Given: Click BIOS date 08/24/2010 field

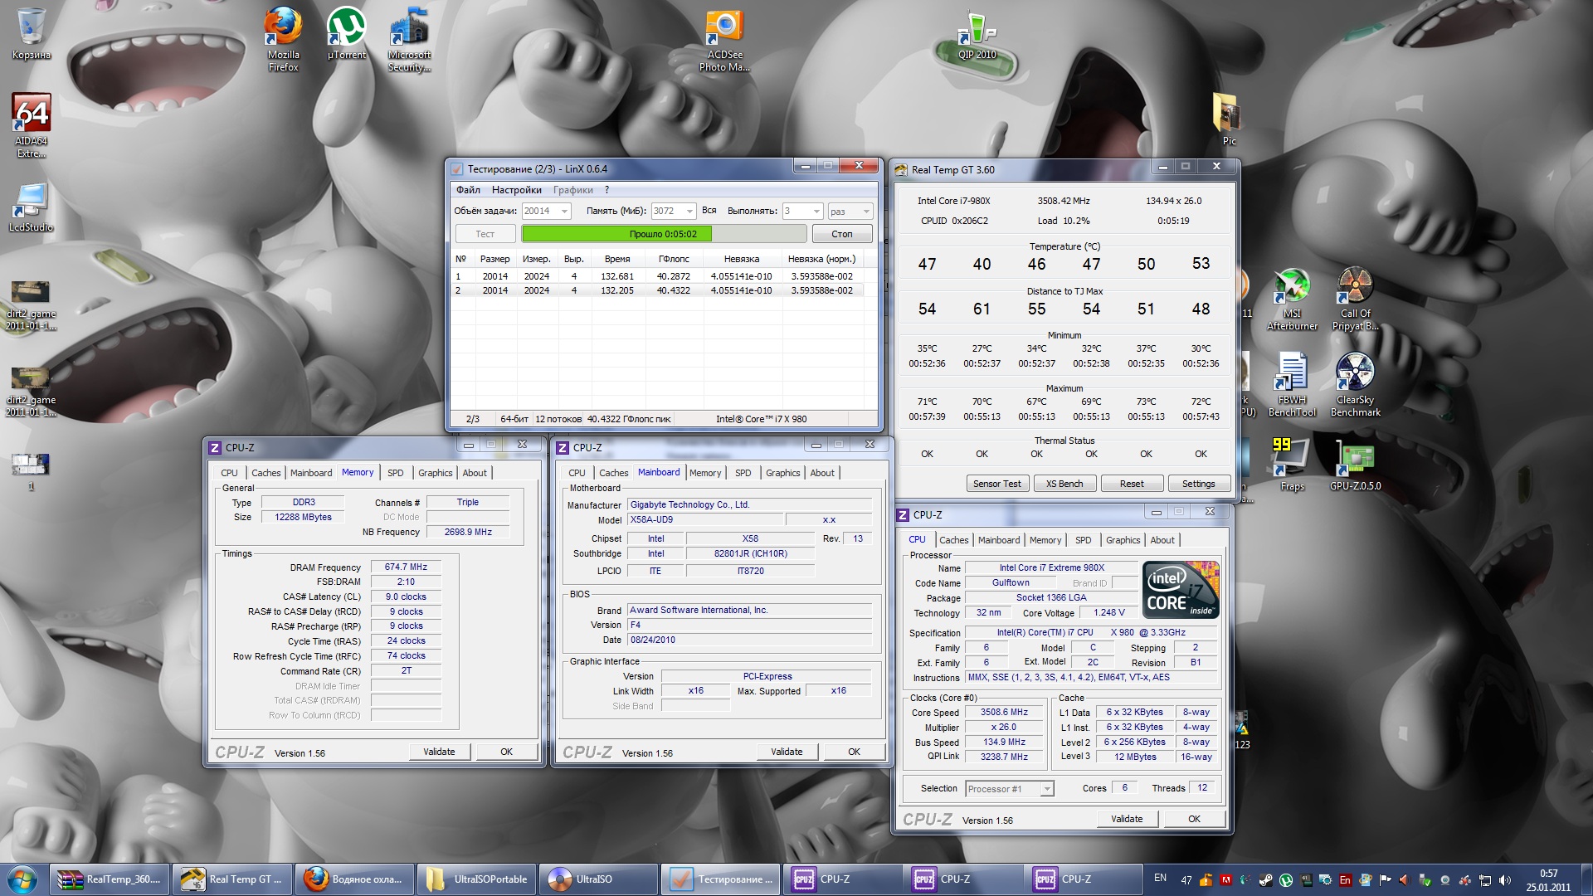Looking at the screenshot, I should (x=749, y=640).
